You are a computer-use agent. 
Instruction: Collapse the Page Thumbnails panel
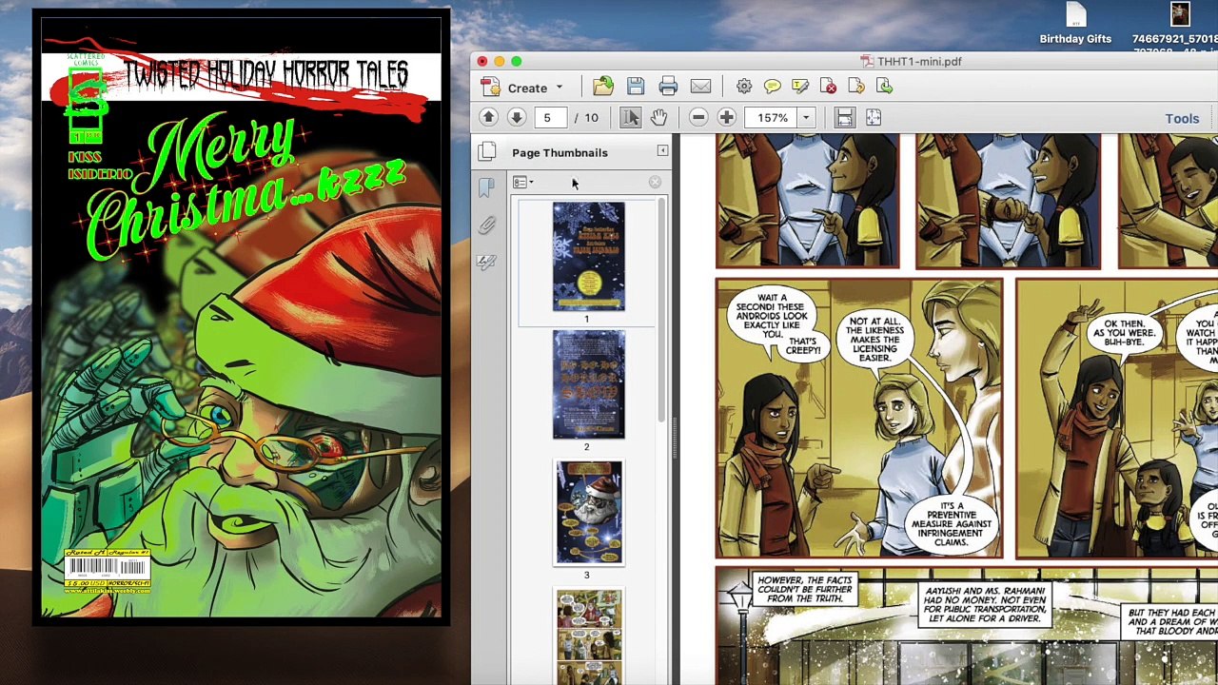[x=662, y=151]
